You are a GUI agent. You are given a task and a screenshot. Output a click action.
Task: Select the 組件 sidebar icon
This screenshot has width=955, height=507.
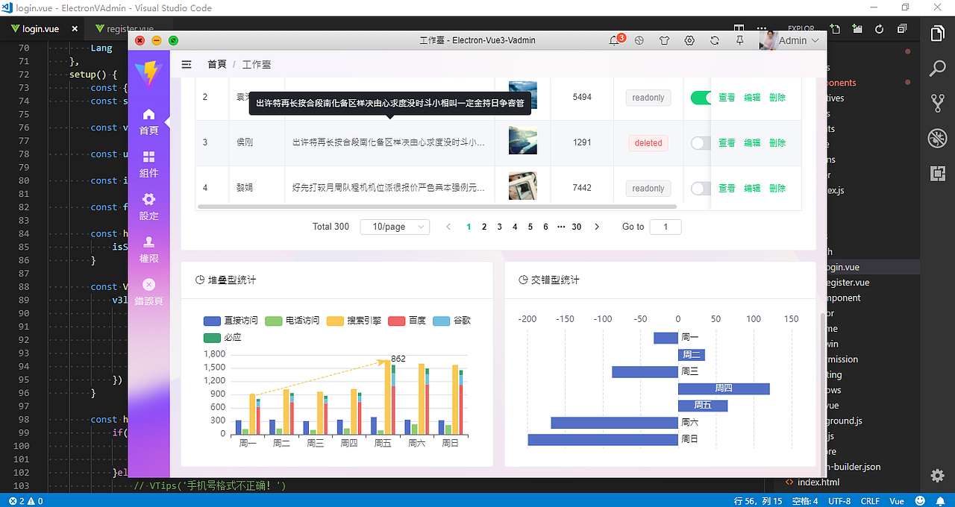pos(148,163)
